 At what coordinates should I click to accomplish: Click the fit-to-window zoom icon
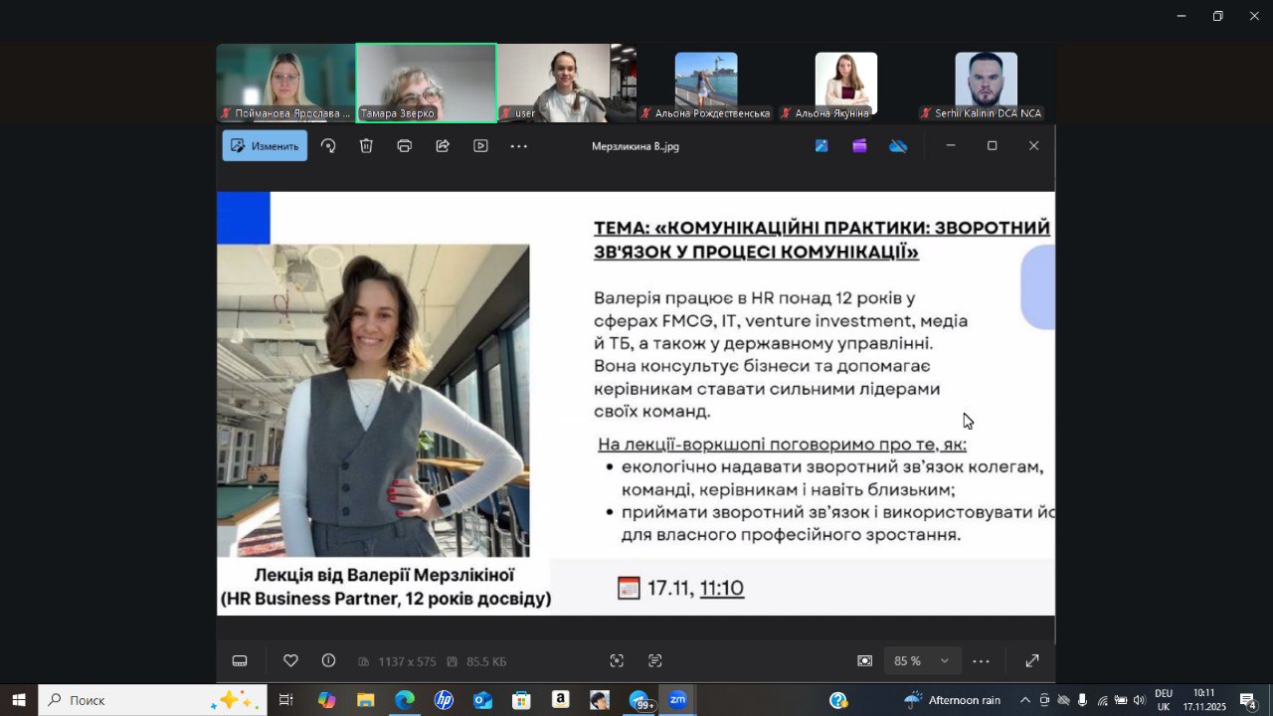(864, 661)
